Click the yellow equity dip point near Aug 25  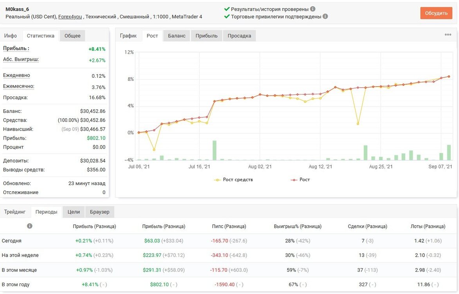pyautogui.click(x=358, y=124)
